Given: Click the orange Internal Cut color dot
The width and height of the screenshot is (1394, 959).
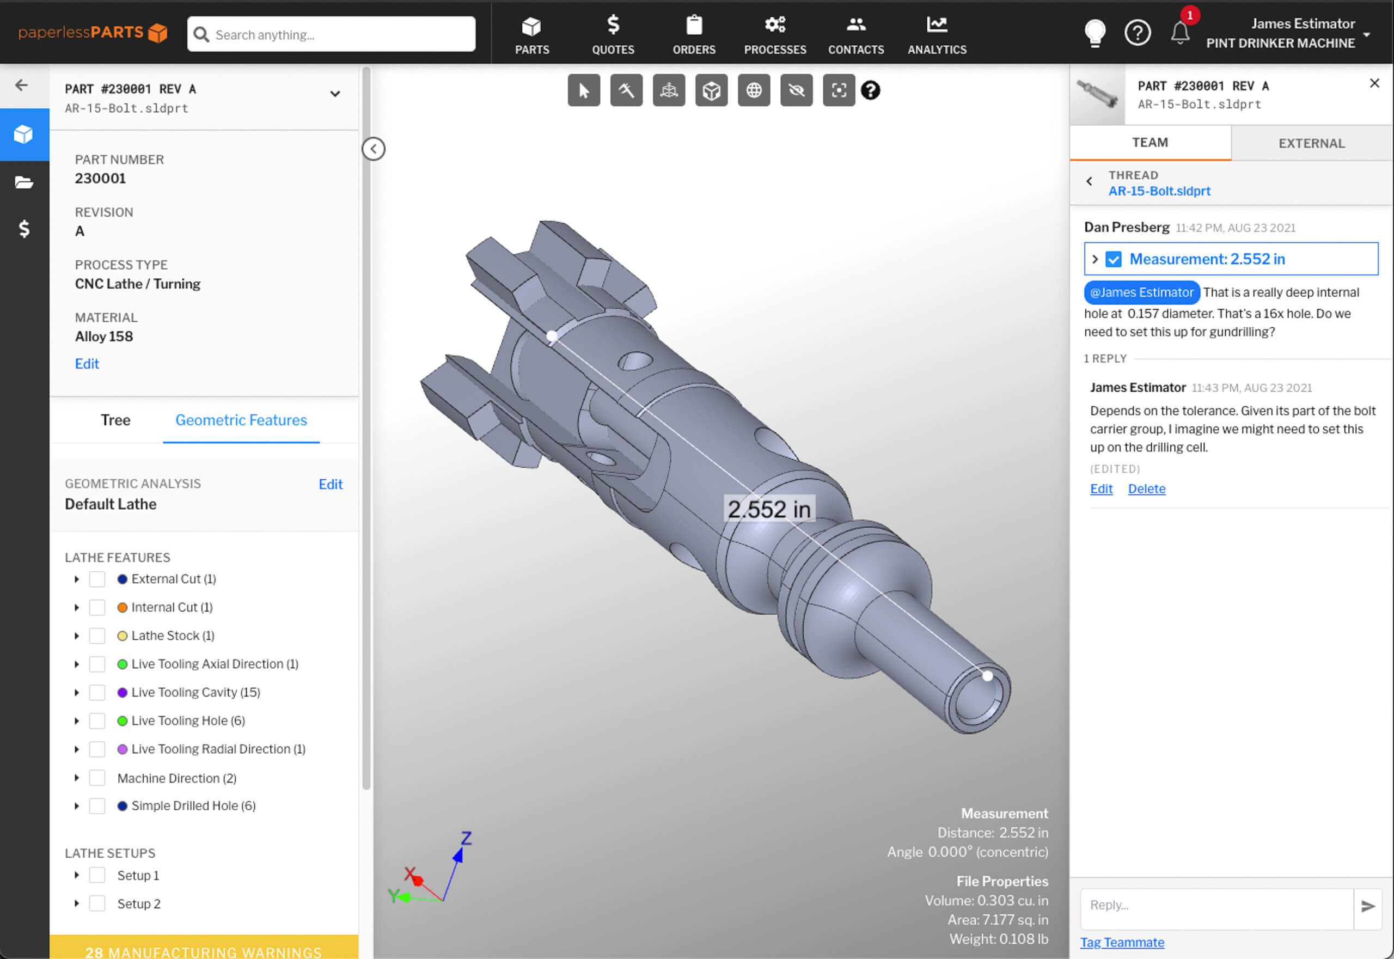Looking at the screenshot, I should (122, 608).
